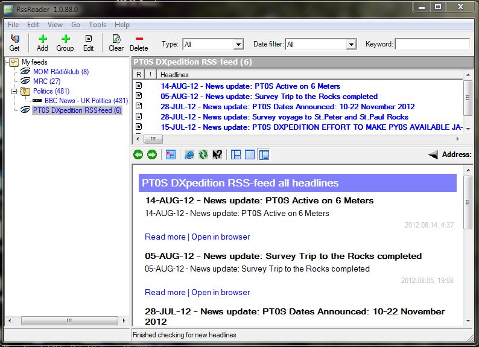Open headline Survey voyage to St.Peter and St.Paul Rocks
Screen dimensions: 479x347
pyautogui.click(x=284, y=117)
